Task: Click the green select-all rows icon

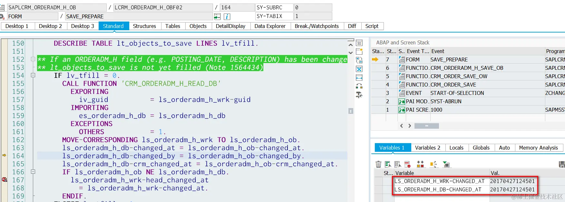Action: pyautogui.click(x=388, y=164)
